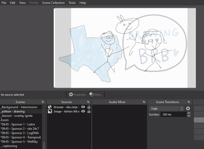The image size is (204, 149).
Task: Open the Help menu
Action: point(83,3)
